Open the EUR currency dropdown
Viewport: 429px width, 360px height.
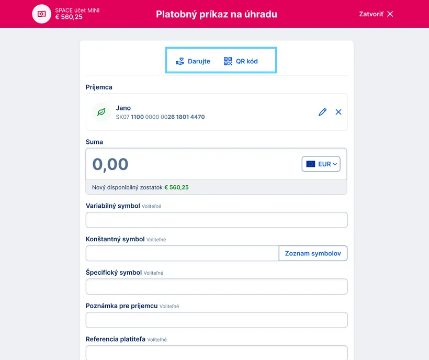(x=321, y=164)
